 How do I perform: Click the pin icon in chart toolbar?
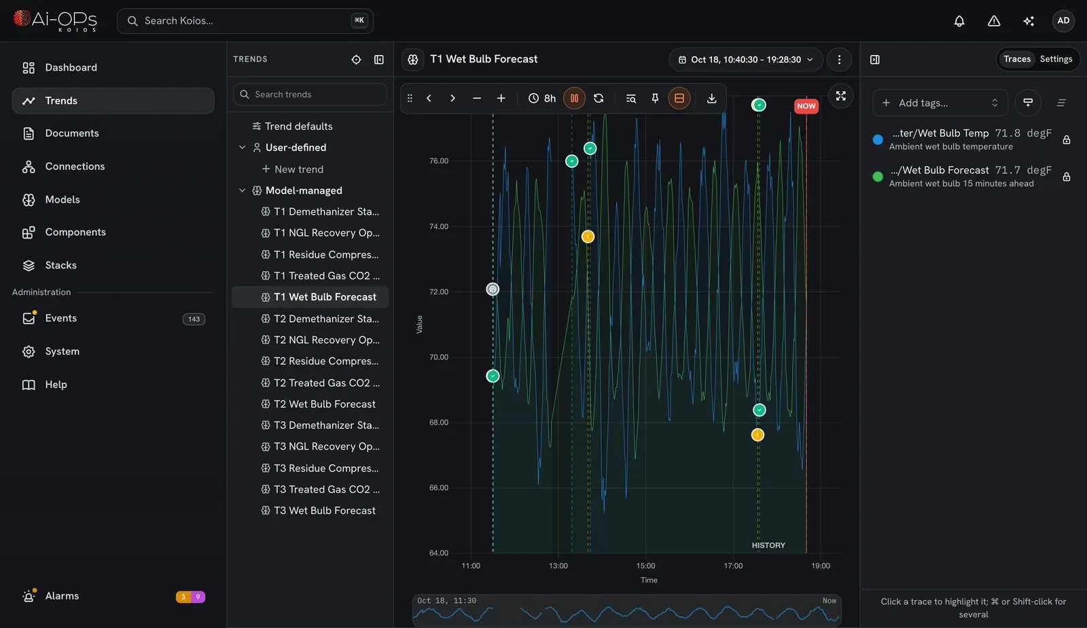pyautogui.click(x=655, y=99)
